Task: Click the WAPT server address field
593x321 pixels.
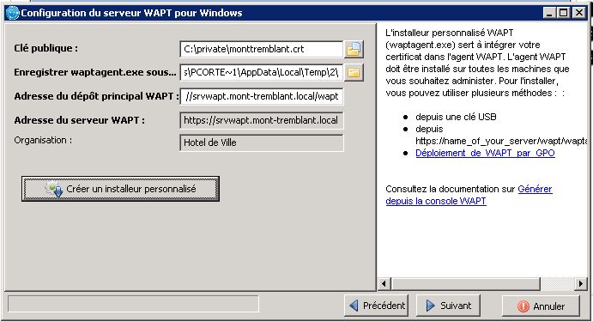Action: tap(262, 120)
